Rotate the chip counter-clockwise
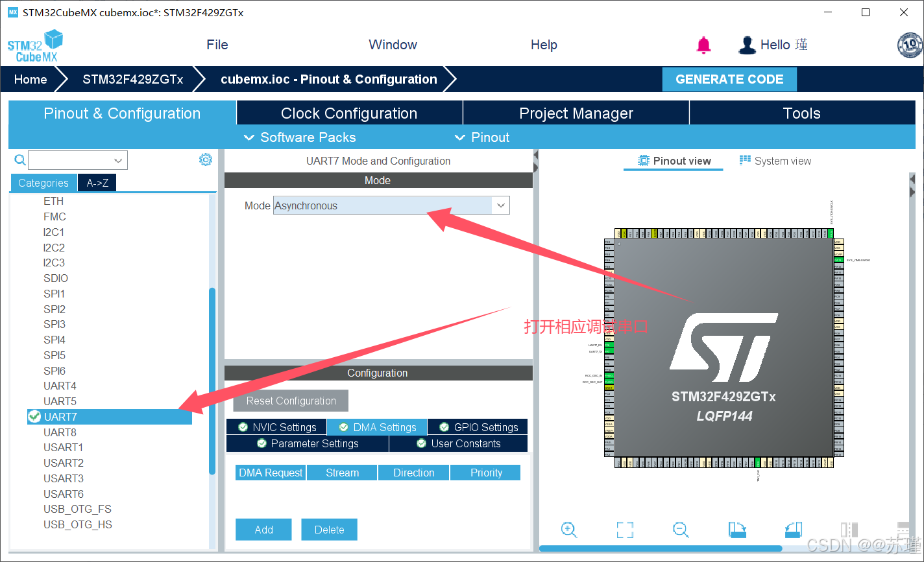 tap(794, 530)
